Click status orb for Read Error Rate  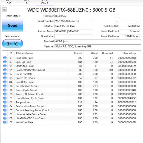pos(5,58)
